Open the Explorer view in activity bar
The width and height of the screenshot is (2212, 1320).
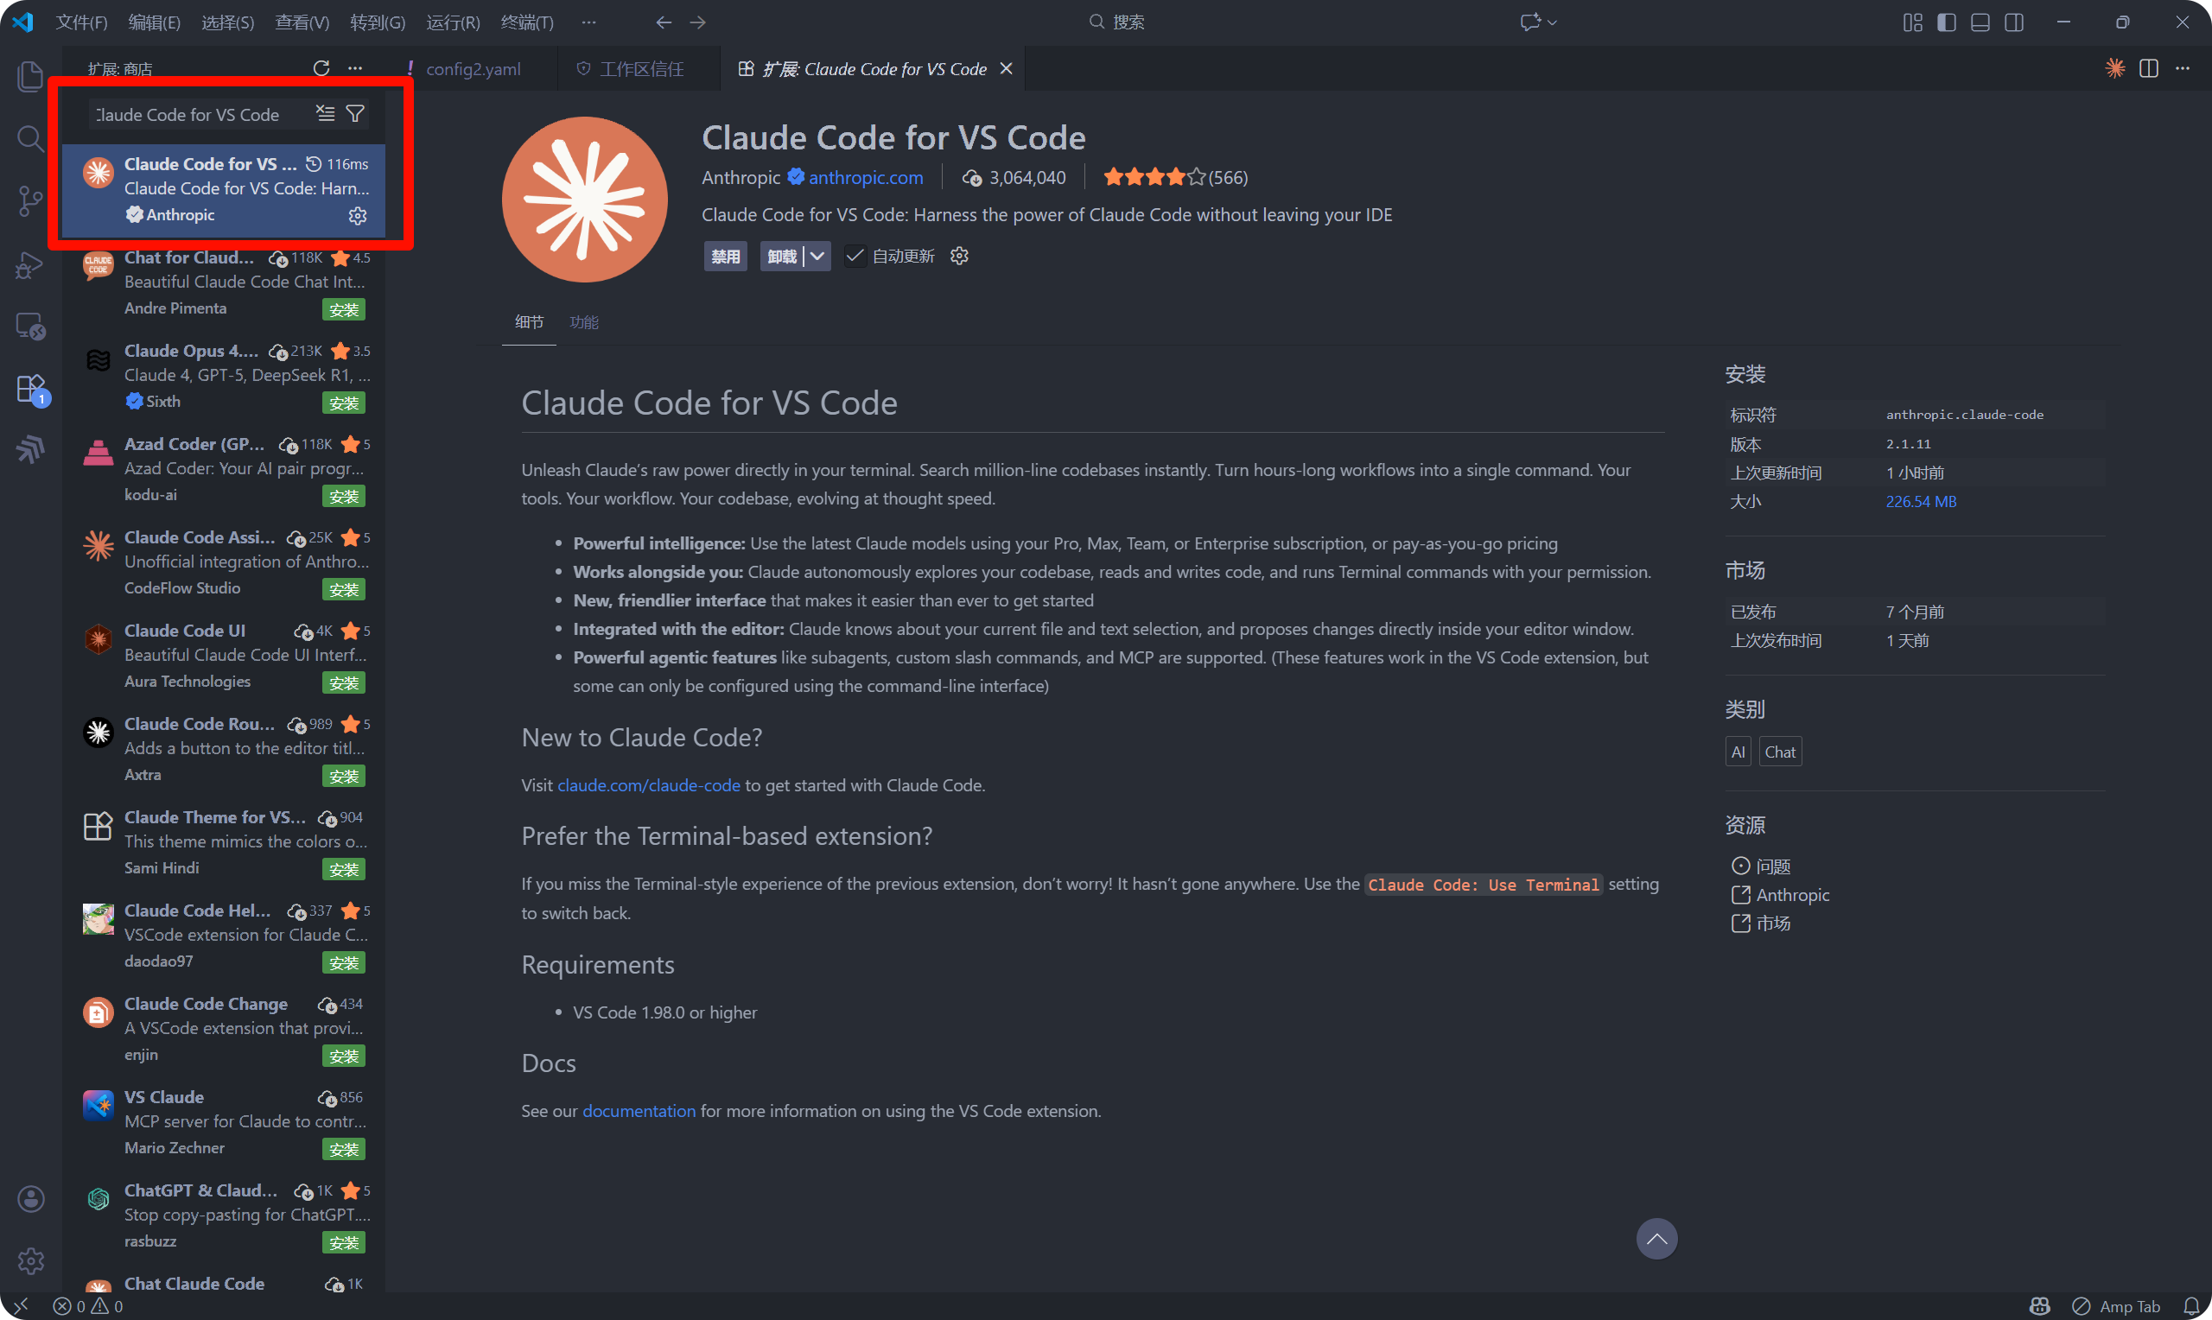click(30, 77)
